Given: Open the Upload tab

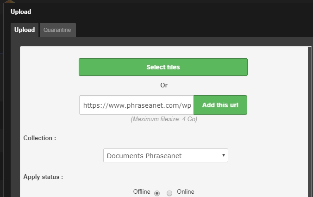Looking at the screenshot, I should (x=25, y=30).
